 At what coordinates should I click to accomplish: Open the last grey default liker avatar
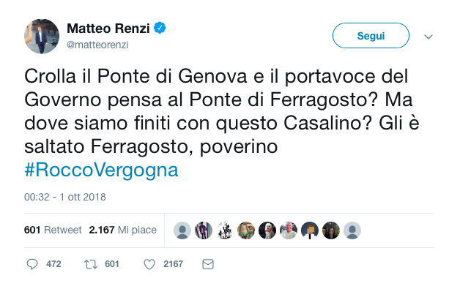pos(352,230)
